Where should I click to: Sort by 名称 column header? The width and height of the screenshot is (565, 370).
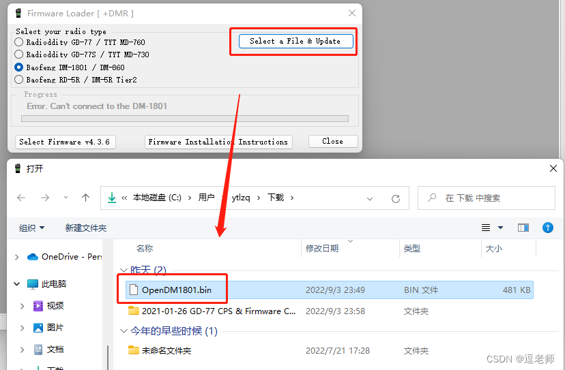[145, 248]
